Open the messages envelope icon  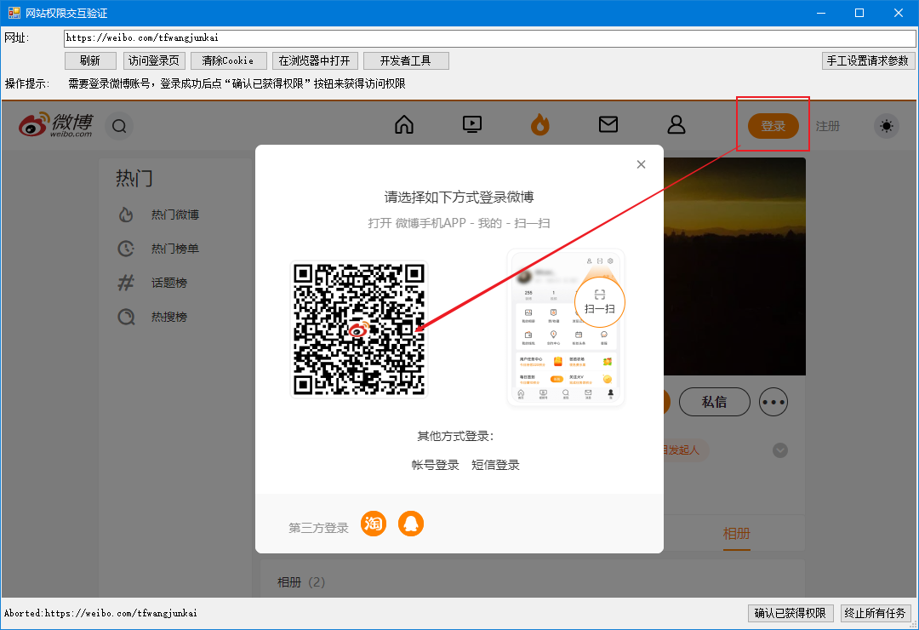pos(608,124)
